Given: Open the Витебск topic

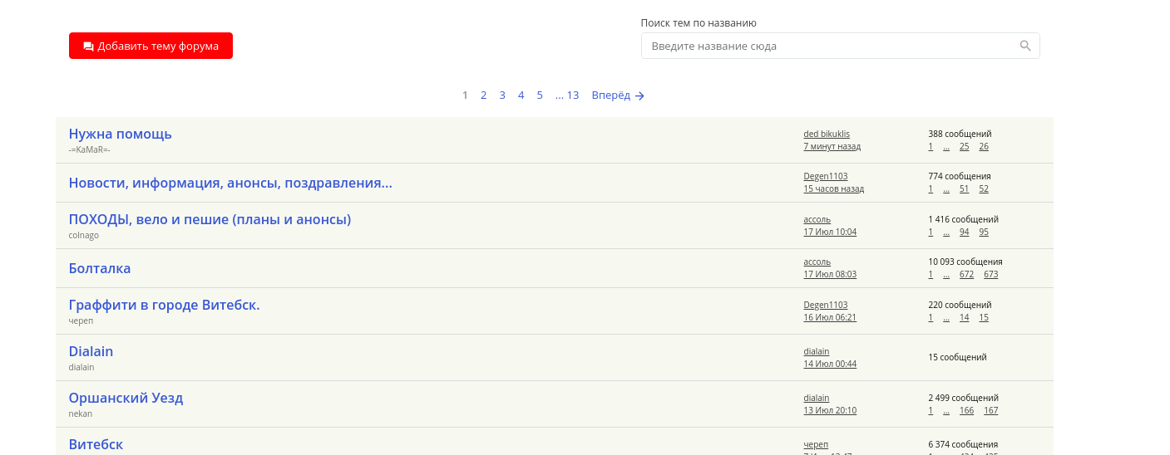Looking at the screenshot, I should point(96,444).
